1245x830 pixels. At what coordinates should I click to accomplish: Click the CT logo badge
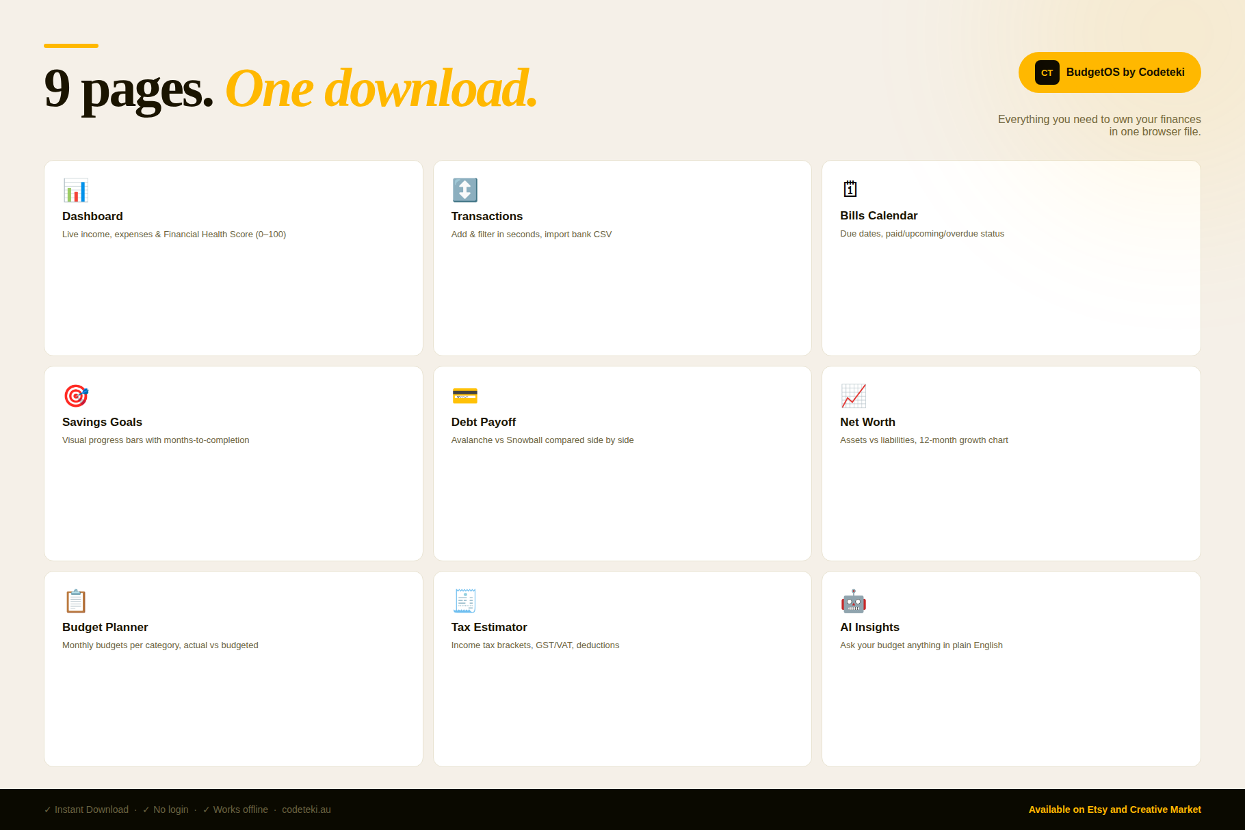coord(1047,72)
